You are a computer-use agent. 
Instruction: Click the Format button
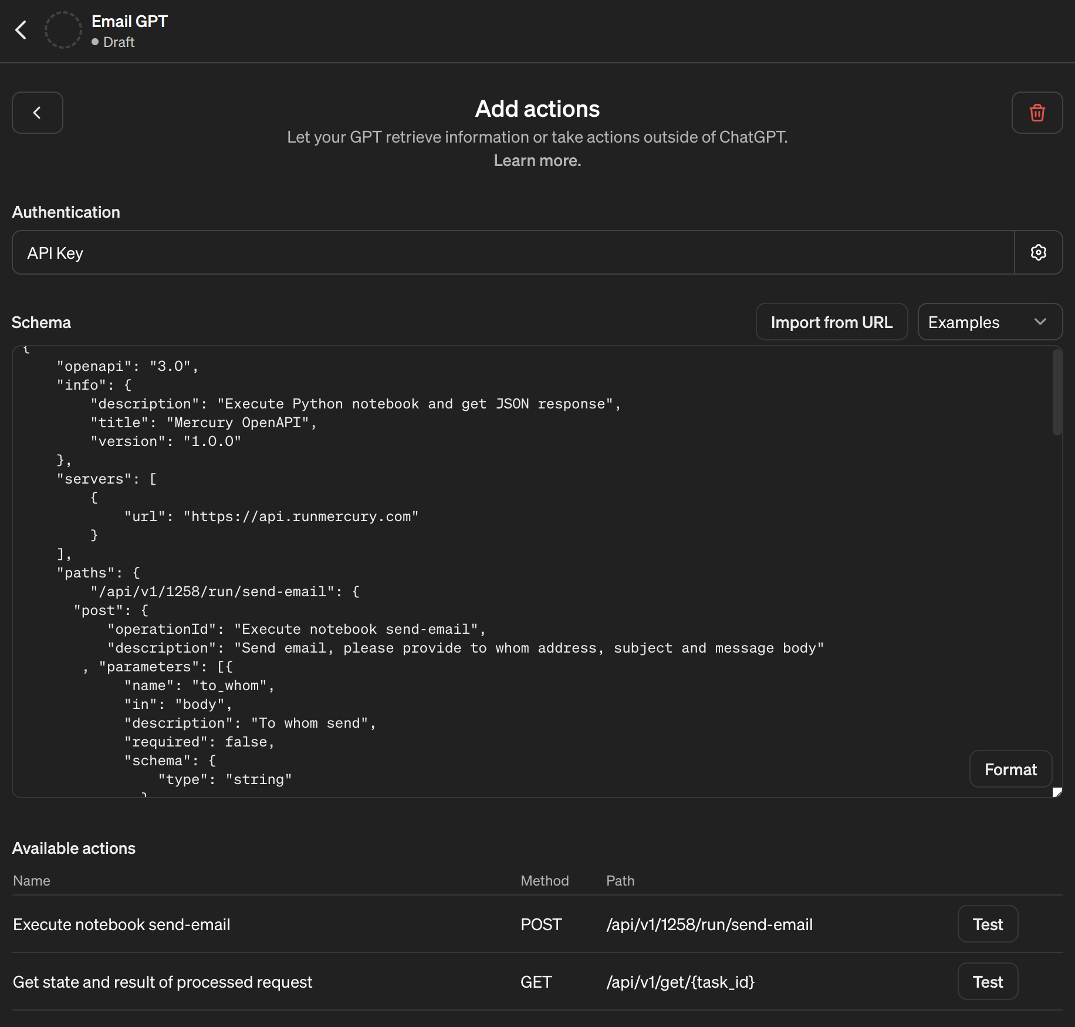(x=1010, y=769)
